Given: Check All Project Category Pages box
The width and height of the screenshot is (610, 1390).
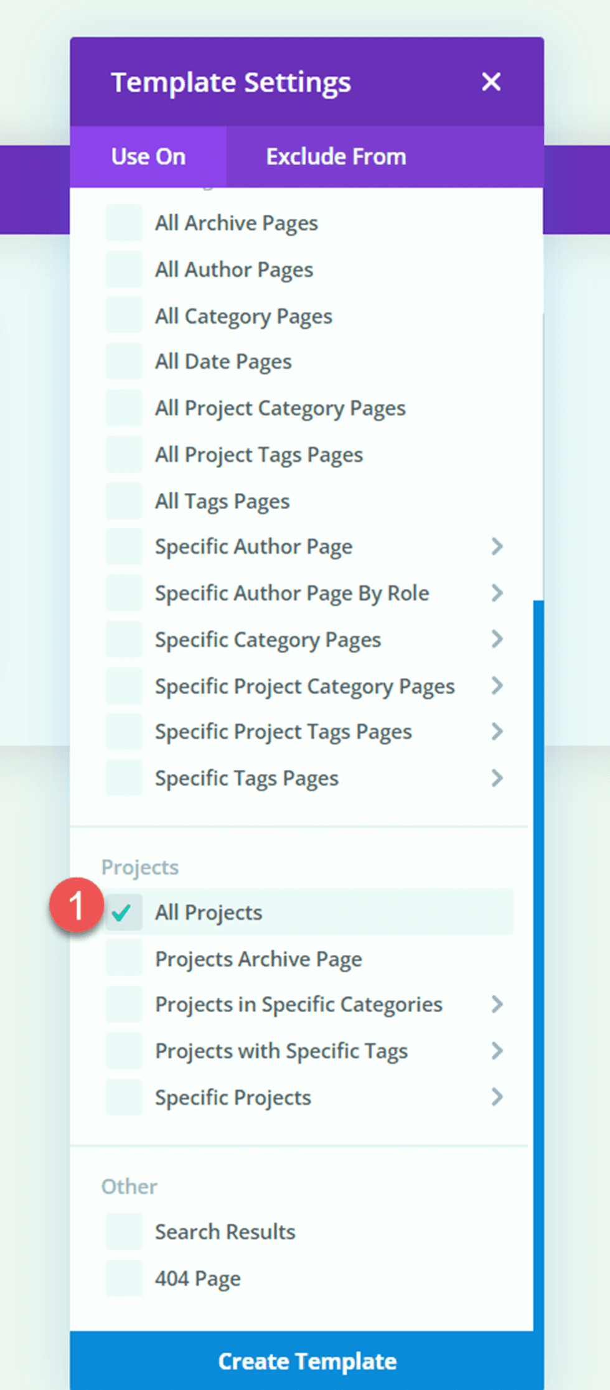Looking at the screenshot, I should pyautogui.click(x=124, y=408).
